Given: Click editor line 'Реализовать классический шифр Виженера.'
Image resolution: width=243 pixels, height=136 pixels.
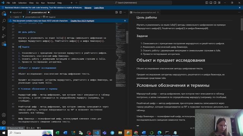Looking at the screenshot, I should [46, 56].
